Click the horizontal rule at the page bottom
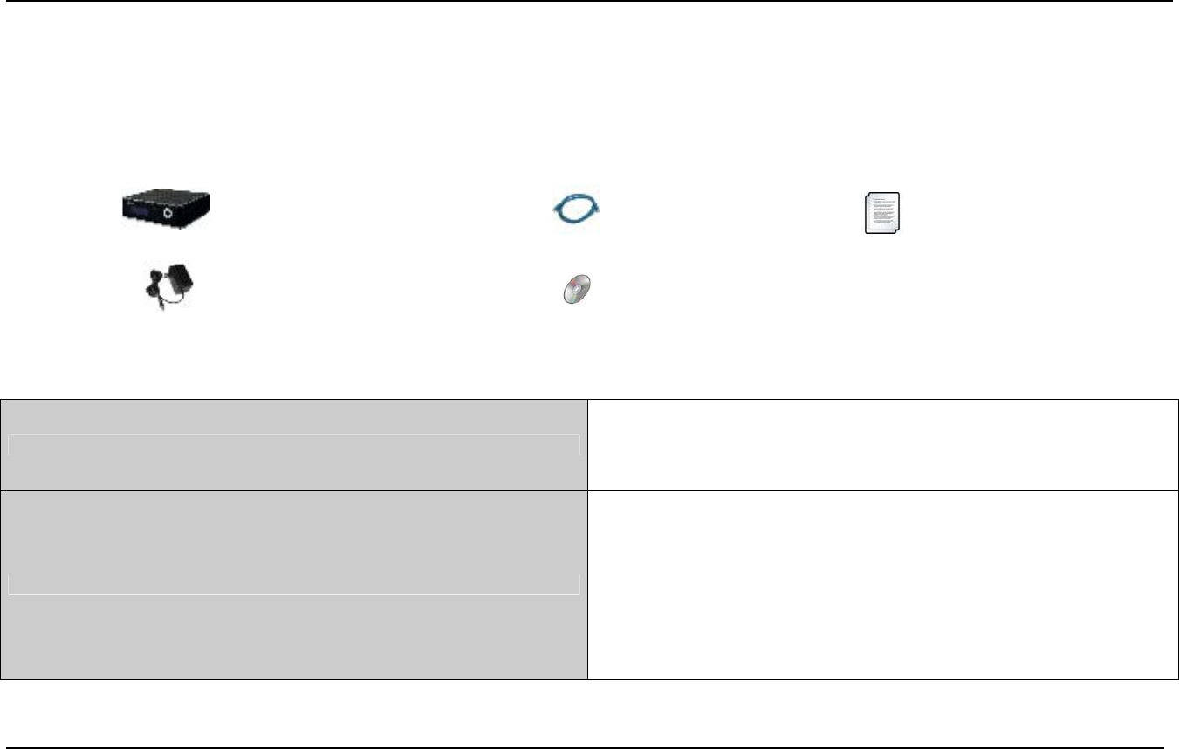1179x749 pixels. point(589,747)
